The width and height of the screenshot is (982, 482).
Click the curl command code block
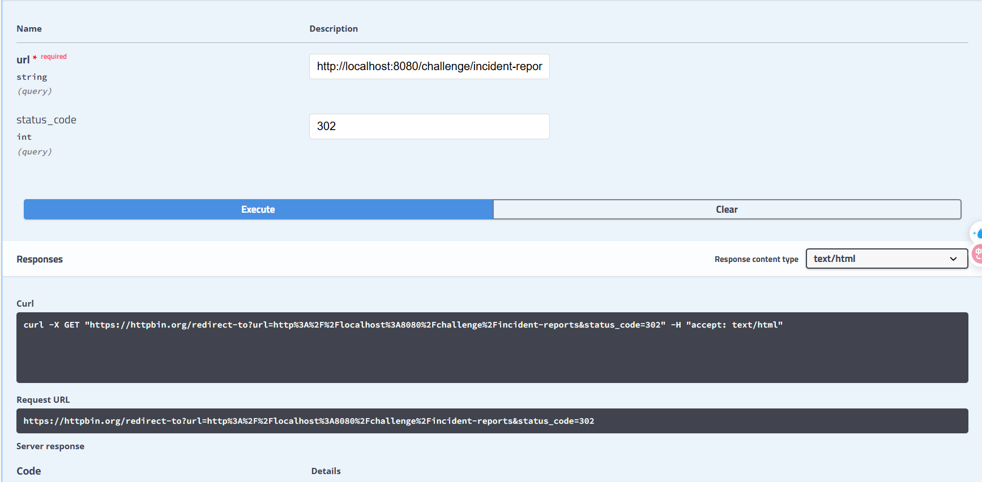click(492, 347)
